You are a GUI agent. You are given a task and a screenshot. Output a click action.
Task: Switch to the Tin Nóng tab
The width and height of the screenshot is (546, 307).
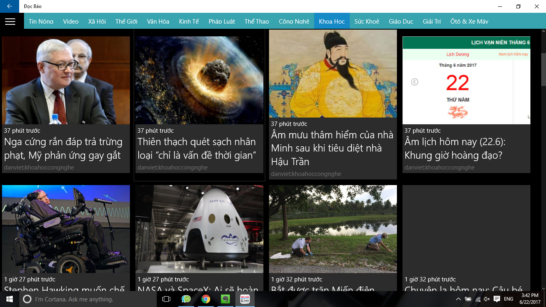click(41, 22)
